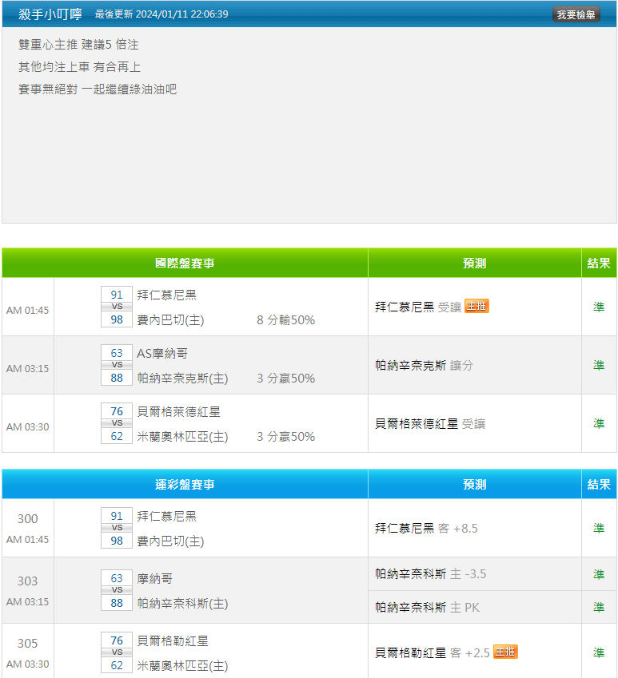Click score 88 for 帕納辛奈克斯(主) in 國際盤
This screenshot has width=618, height=678.
(117, 378)
